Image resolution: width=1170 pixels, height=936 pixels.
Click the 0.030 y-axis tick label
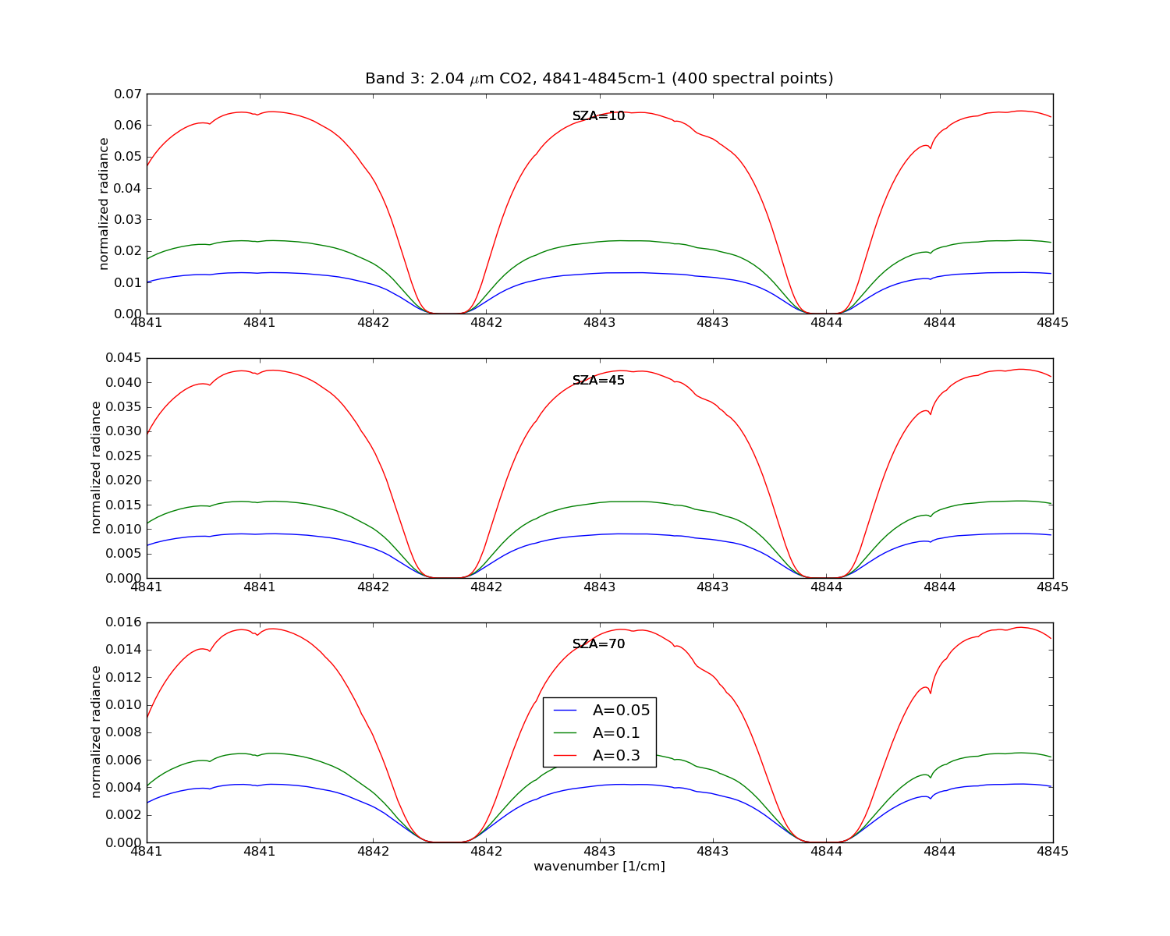(x=123, y=431)
